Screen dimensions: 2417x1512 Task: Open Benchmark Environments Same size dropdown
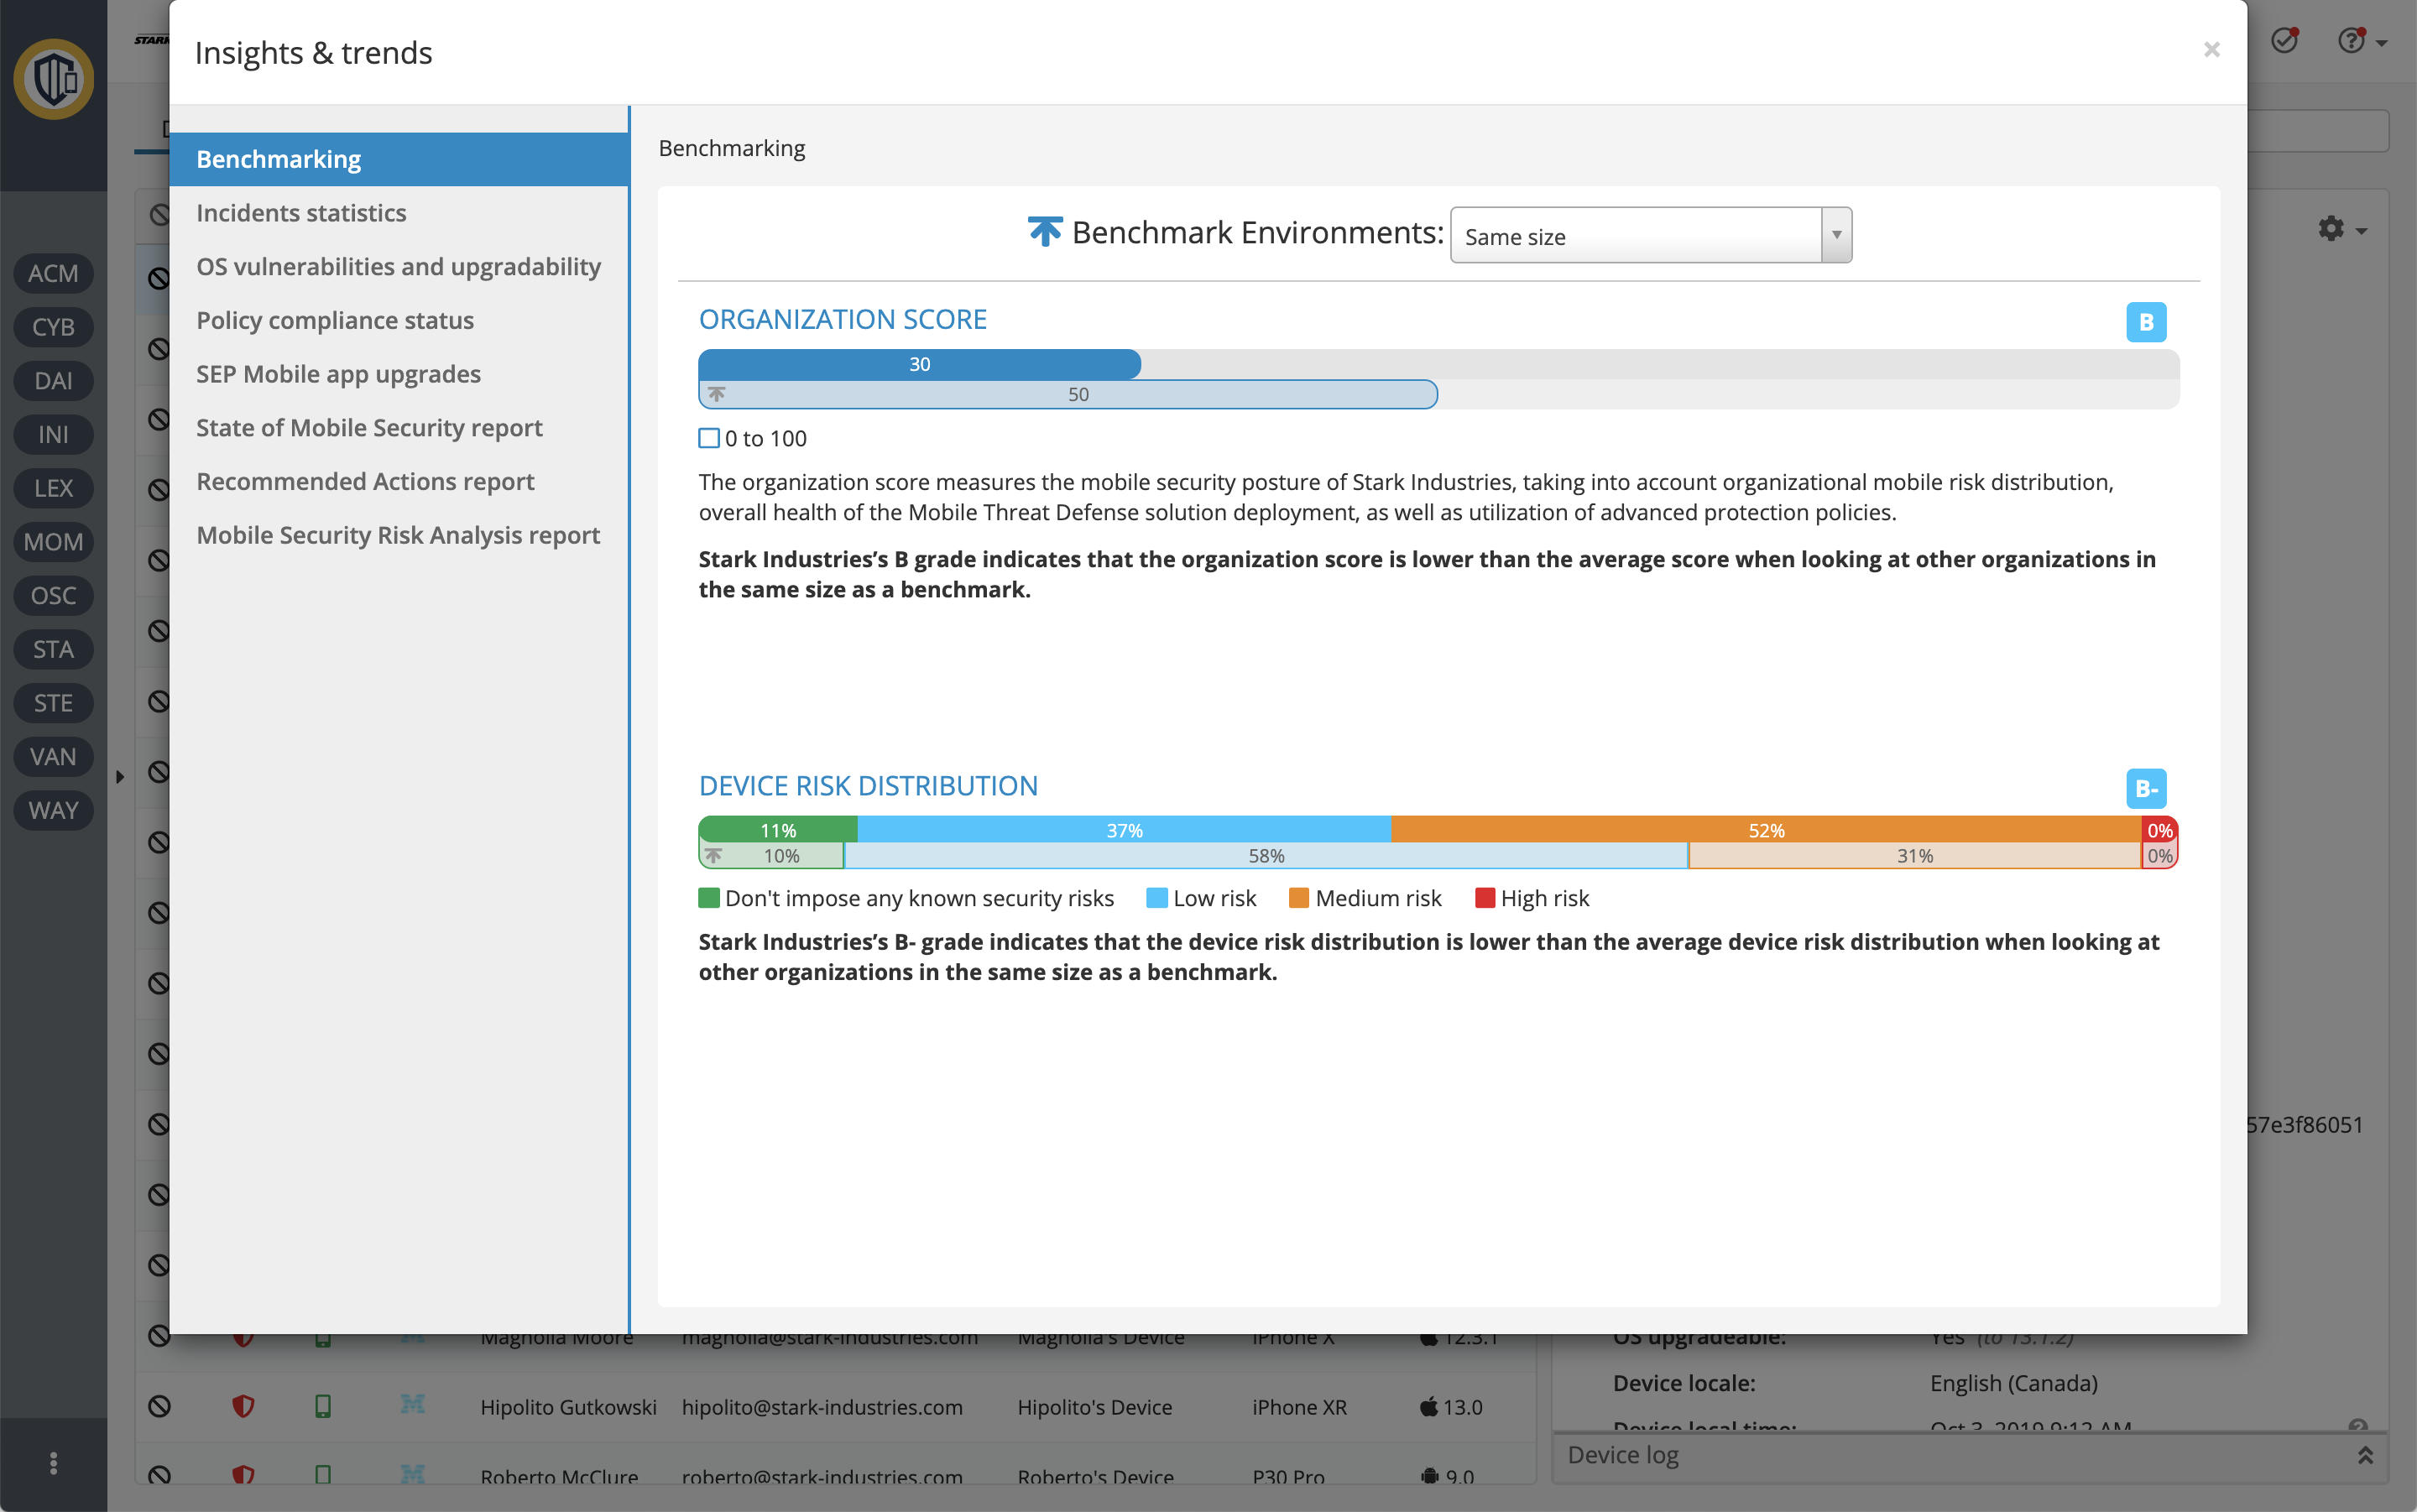pos(1650,236)
